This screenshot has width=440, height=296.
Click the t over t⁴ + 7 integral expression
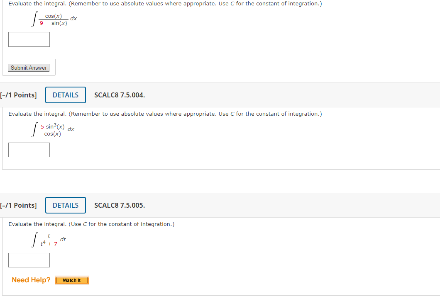49,240
